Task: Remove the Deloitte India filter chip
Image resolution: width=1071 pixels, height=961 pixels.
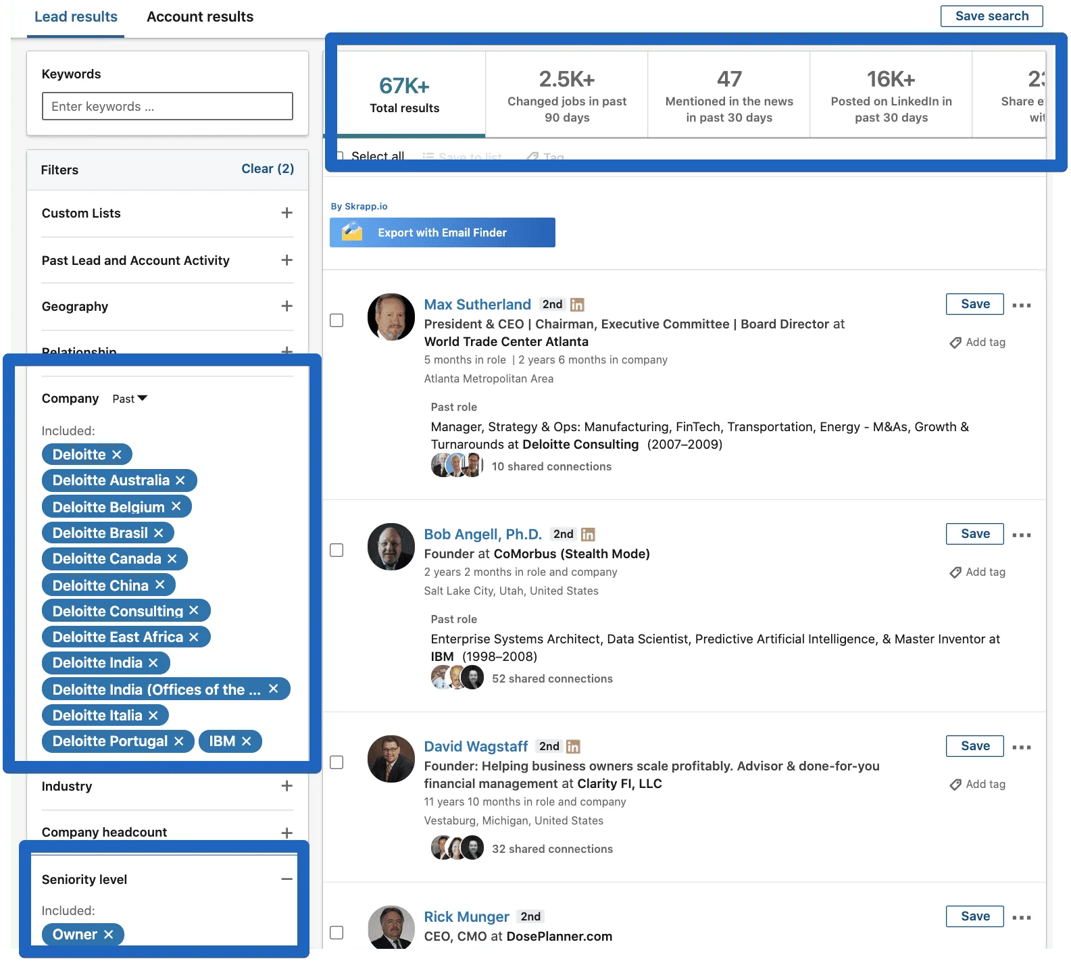Action: pyautogui.click(x=153, y=663)
